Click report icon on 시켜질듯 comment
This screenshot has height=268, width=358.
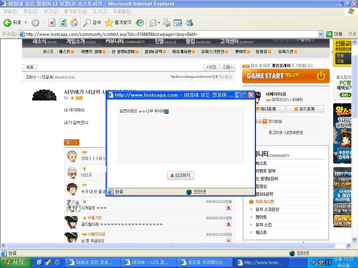tap(229, 208)
